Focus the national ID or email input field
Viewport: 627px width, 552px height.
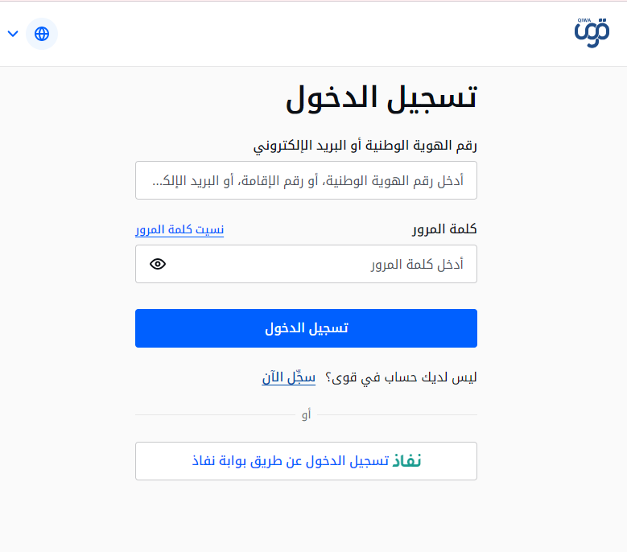[x=306, y=180]
